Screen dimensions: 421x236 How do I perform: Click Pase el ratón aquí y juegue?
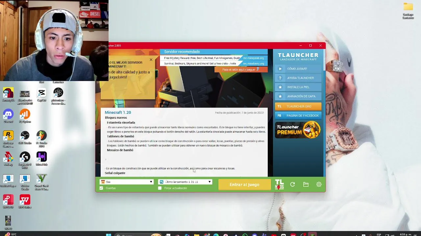tap(241, 69)
